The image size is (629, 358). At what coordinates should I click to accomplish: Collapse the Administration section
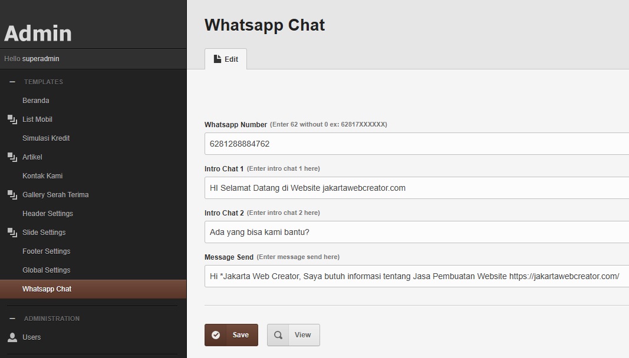[12, 319]
